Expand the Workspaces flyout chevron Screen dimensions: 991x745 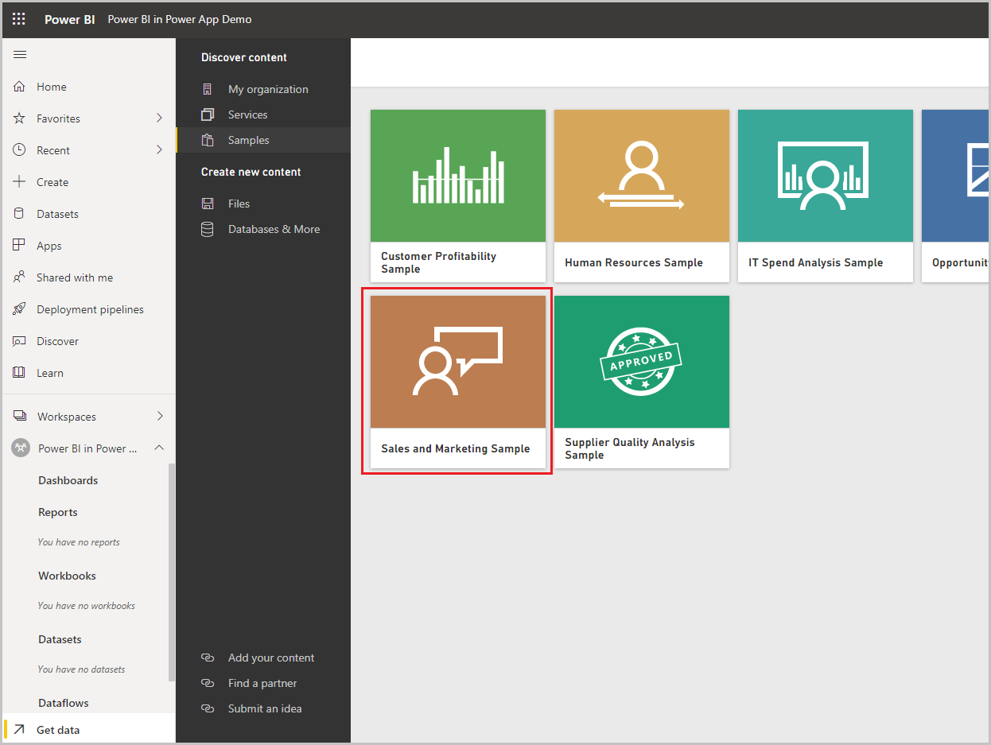tap(159, 416)
